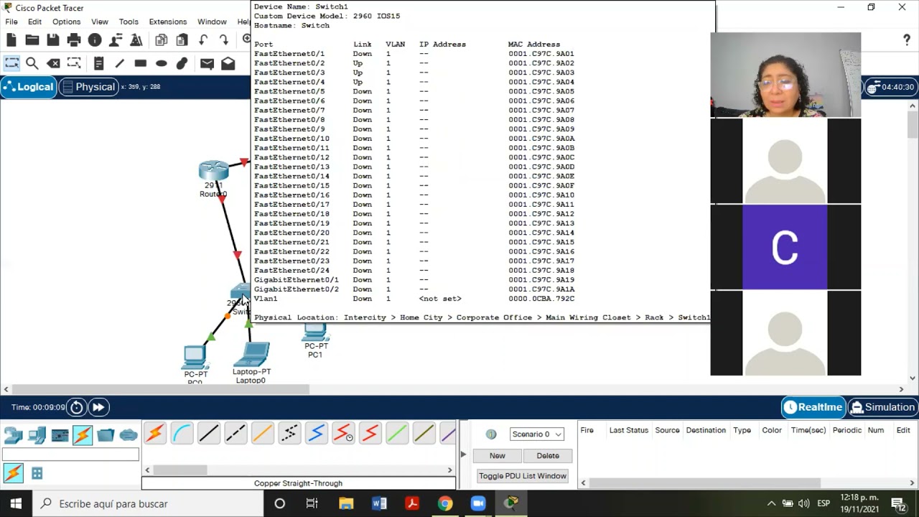Screen dimensions: 919x517
Task: Click New scenario button
Action: pos(498,456)
